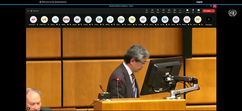This screenshot has height=111, width=242.
Task: Click the shield icon beside the timer
Action: pos(28,11)
